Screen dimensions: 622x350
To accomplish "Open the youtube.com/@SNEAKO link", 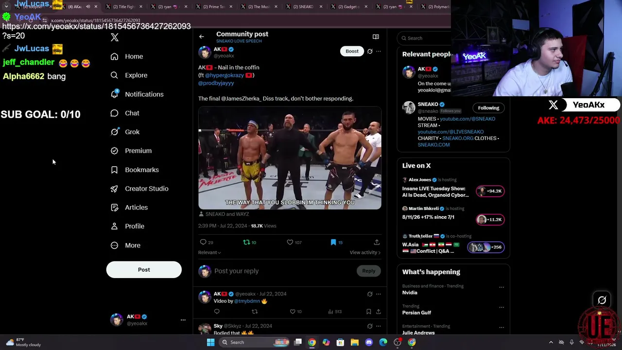I will pos(467,119).
